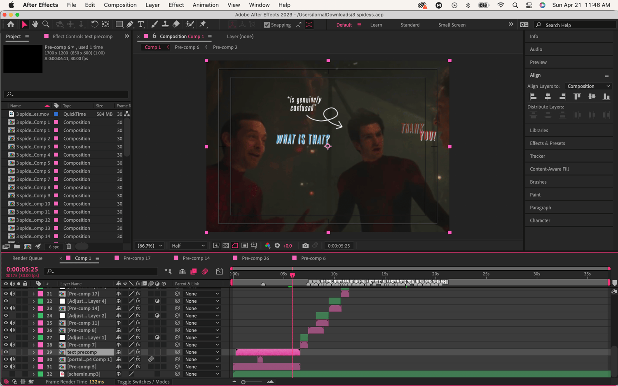618x386 pixels.
Task: Enable Motion Blur for the composition
Action: click(205, 271)
